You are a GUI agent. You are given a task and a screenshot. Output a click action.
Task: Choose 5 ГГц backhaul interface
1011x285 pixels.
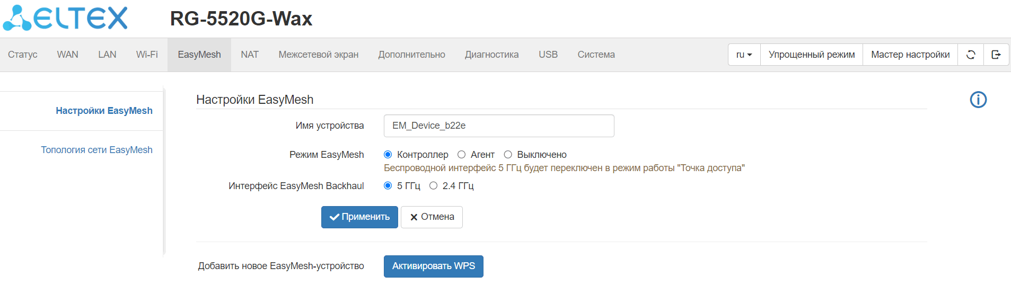(388, 186)
